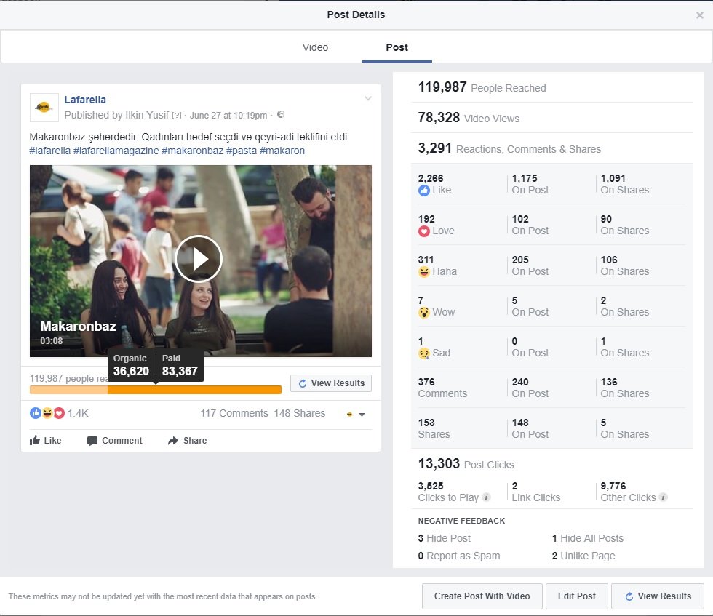Viewport: 713px width, 616px height.
Task: Switch to the Video tab
Action: pos(315,47)
